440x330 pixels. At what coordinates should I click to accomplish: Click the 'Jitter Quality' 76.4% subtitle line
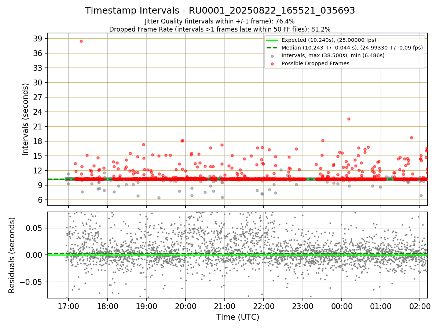[220, 21]
